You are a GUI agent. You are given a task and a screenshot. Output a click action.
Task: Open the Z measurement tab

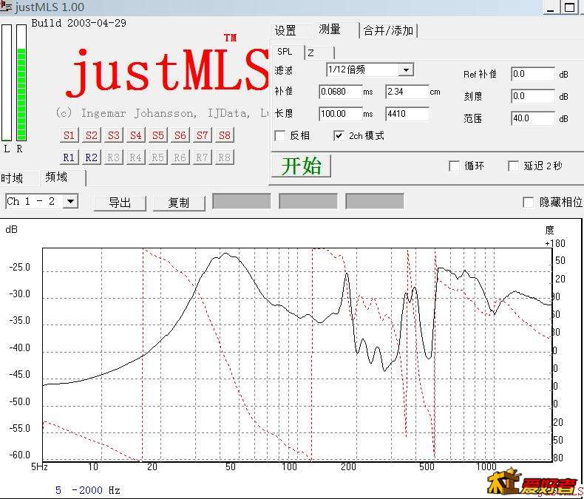click(x=311, y=52)
